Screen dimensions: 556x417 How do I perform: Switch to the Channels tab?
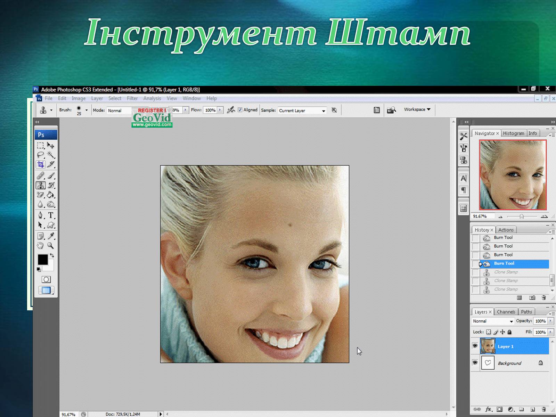pos(506,312)
